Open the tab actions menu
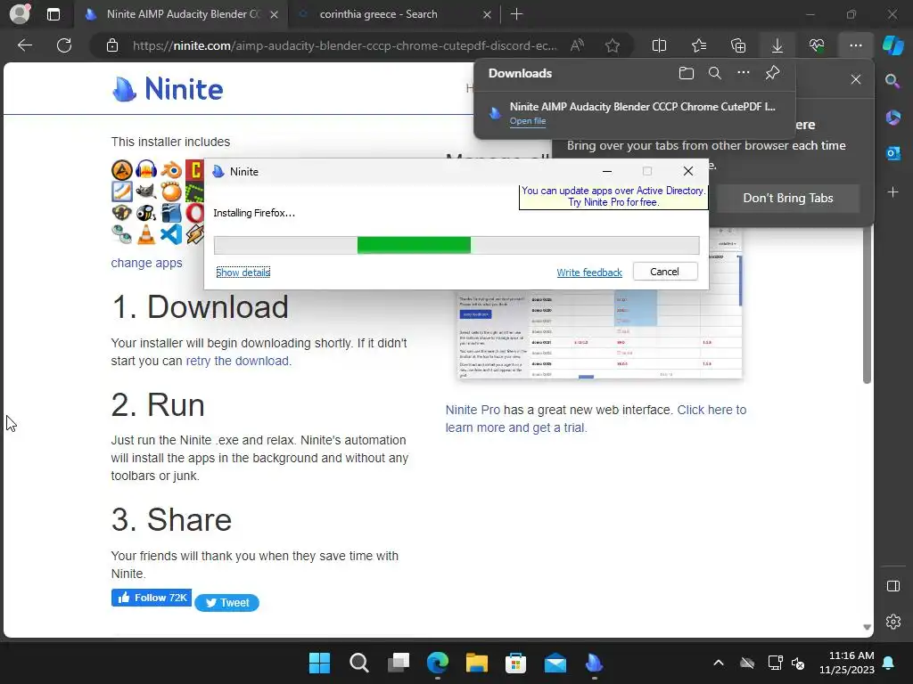Viewport: 913px width, 684px height. pyautogui.click(x=53, y=14)
